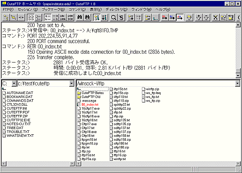This screenshot has height=173, width=242.
Task: Click the Change Directory folders icon
Action: [x=148, y=18]
